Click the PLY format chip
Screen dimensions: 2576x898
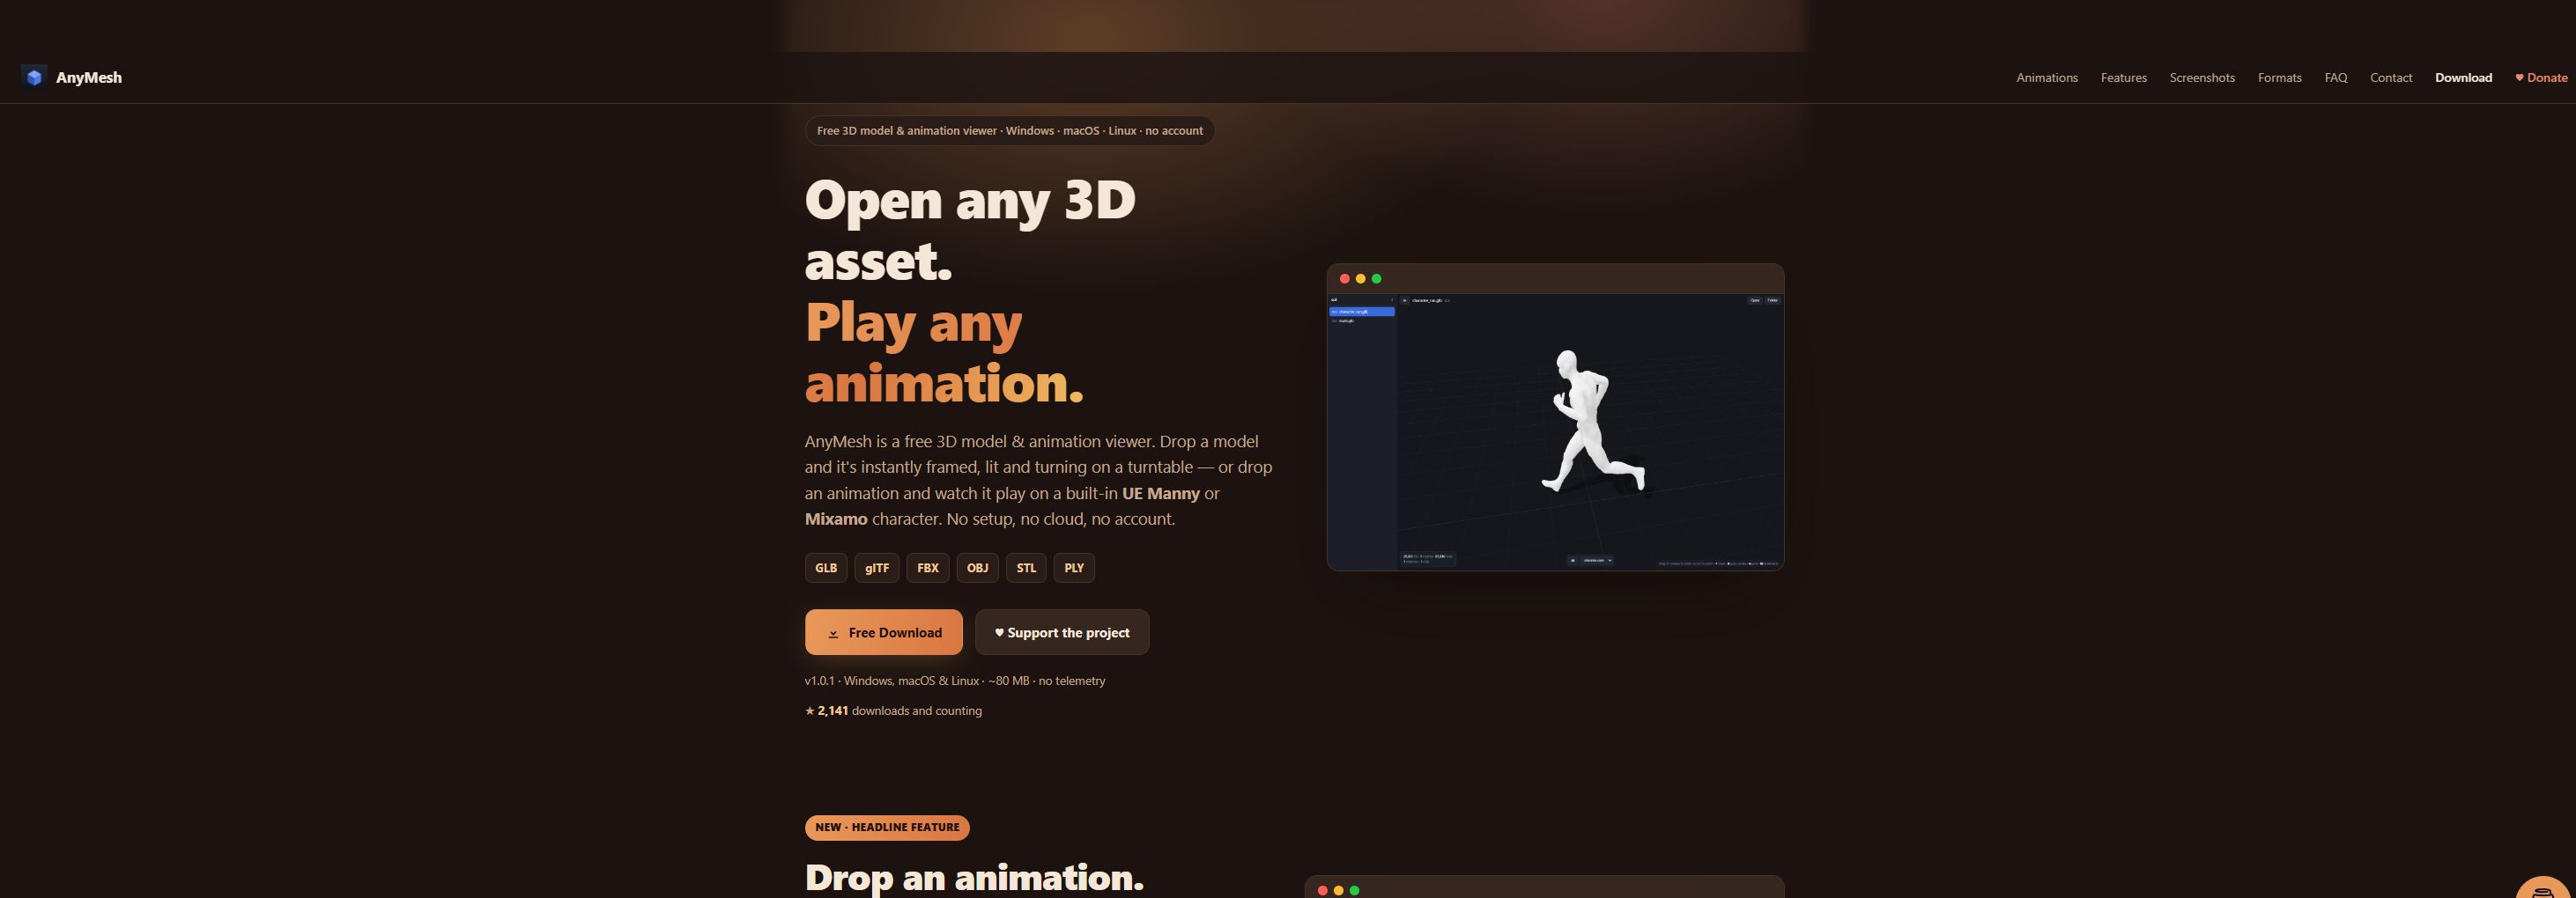[1074, 567]
